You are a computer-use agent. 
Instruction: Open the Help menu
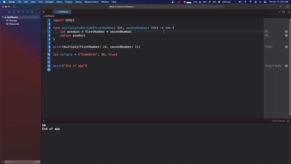(114, 2)
